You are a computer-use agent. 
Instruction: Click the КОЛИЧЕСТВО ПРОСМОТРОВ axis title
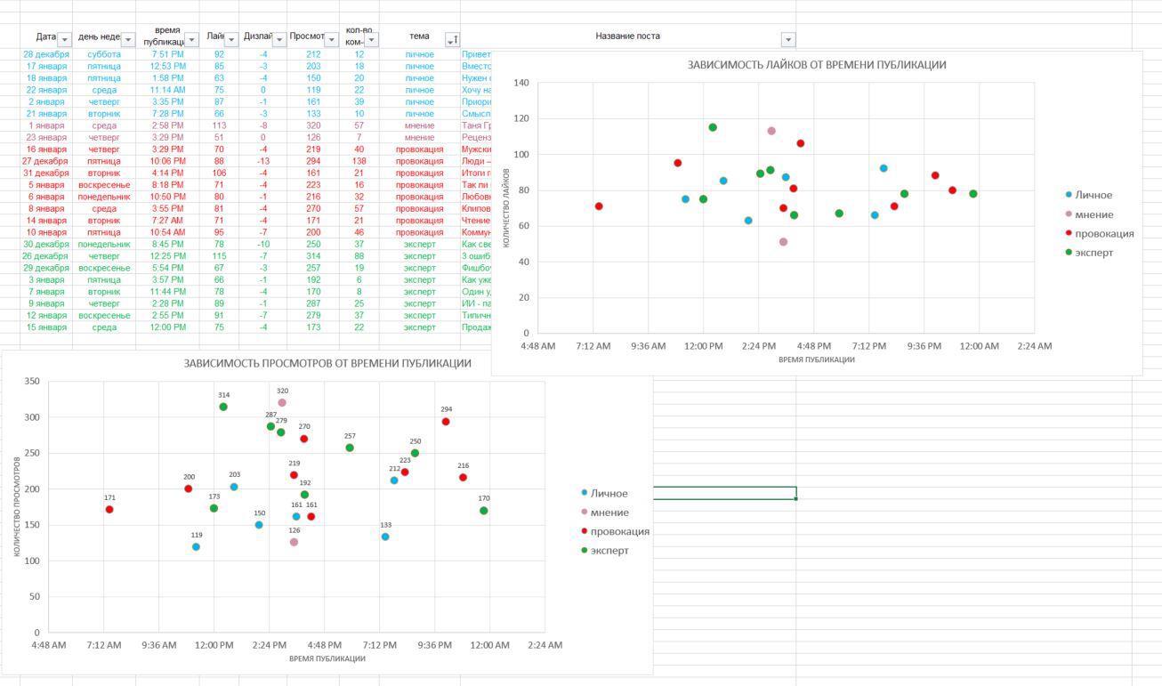tap(17, 506)
